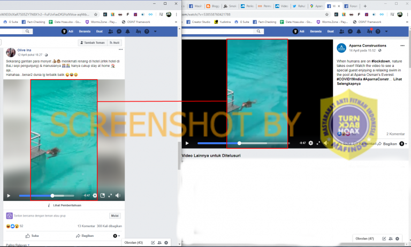Play the Olive Ina video
Screen dimensions: 411x247
pos(9,196)
